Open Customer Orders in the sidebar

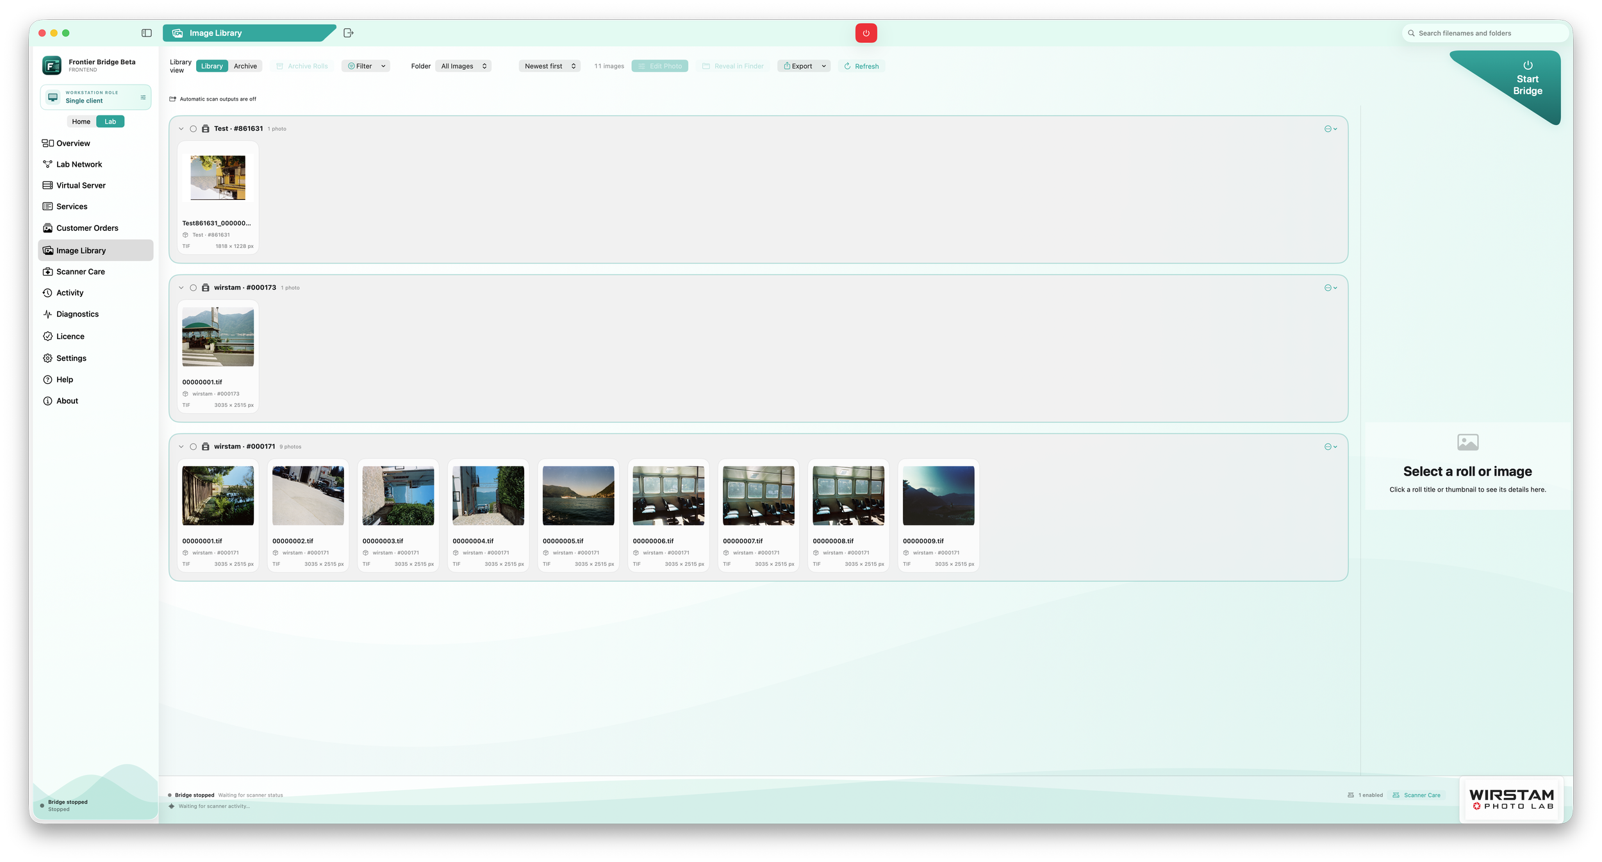[x=95, y=228]
